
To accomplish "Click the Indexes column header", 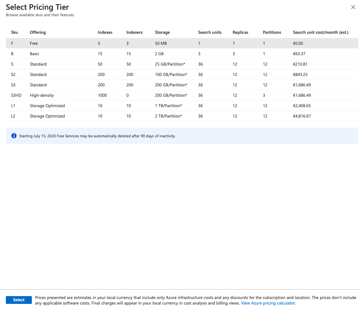I will pyautogui.click(x=105, y=32).
